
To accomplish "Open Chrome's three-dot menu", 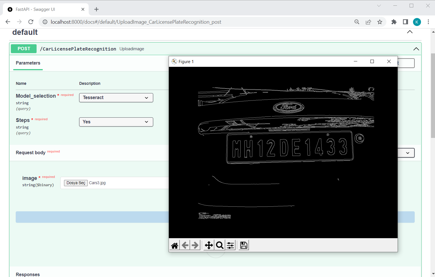I will [428, 22].
